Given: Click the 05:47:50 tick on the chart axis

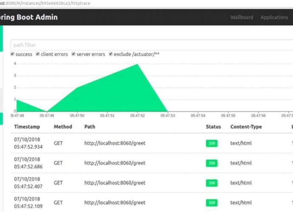Looking at the screenshot, I should click(x=77, y=115).
